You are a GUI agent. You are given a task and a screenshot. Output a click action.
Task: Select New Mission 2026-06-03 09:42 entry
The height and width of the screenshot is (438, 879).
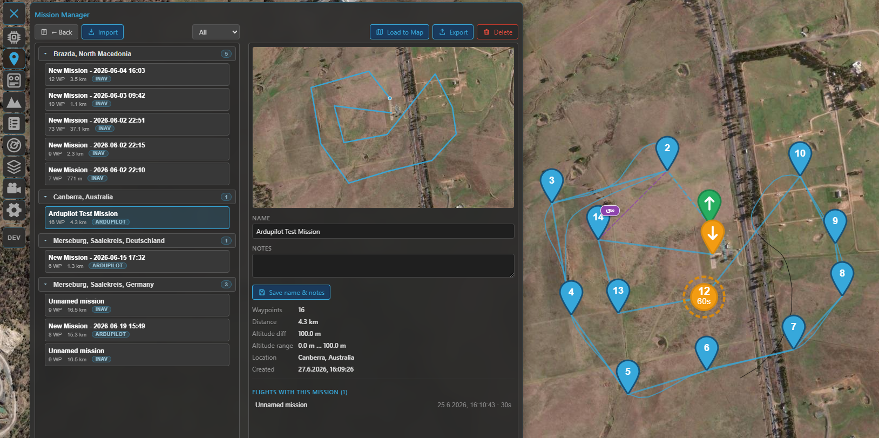tap(137, 99)
